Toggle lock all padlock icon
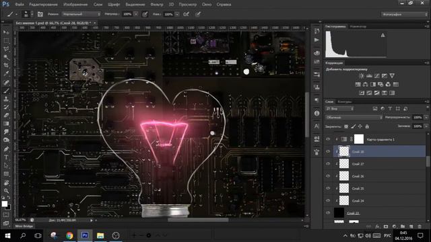 (367, 126)
